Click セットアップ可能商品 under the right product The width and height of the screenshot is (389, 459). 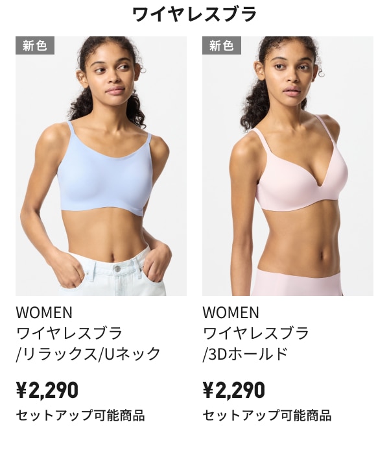point(267,415)
